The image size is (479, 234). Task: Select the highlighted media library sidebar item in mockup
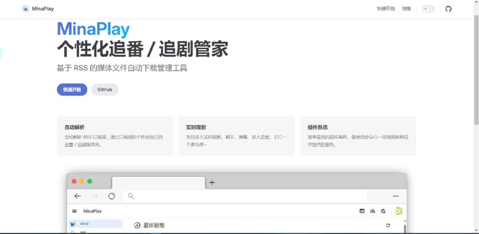tap(95, 224)
